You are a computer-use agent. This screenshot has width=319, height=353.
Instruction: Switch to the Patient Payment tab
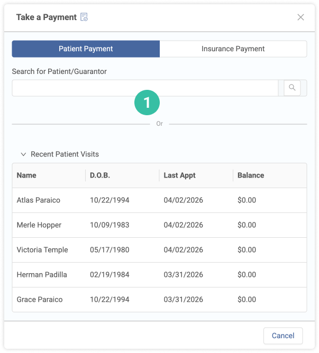click(86, 49)
